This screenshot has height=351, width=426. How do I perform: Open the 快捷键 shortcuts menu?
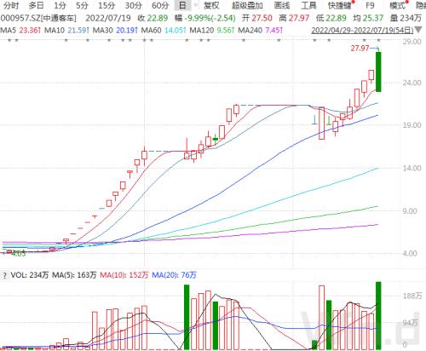(340, 5)
